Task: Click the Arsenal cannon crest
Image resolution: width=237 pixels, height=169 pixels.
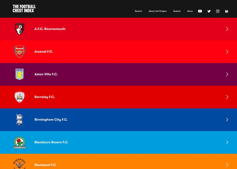Action: (x=20, y=52)
